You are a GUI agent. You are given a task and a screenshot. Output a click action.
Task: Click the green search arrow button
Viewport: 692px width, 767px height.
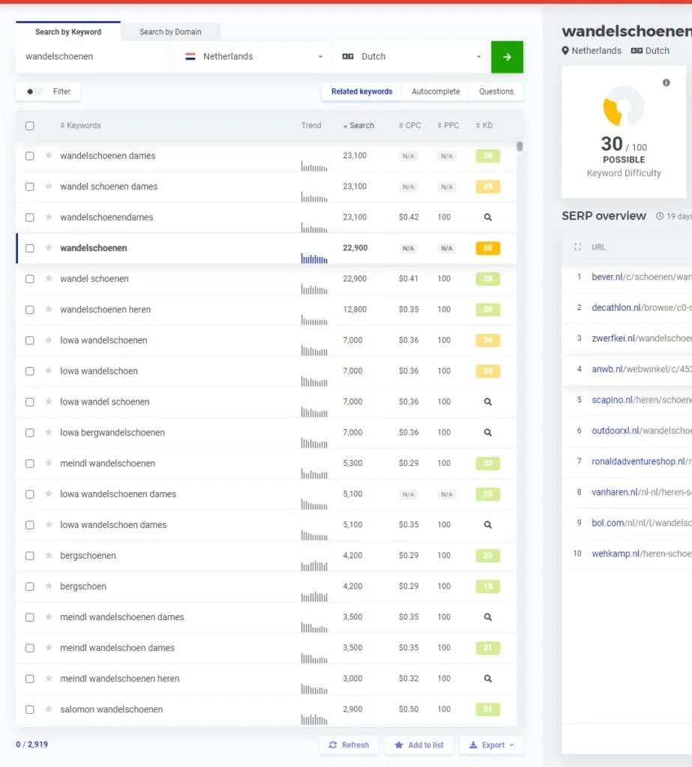507,57
